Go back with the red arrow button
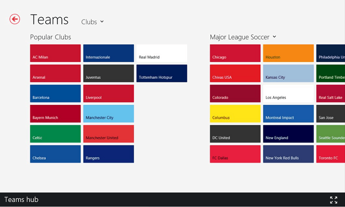This screenshot has height=207, width=345. 15,19
